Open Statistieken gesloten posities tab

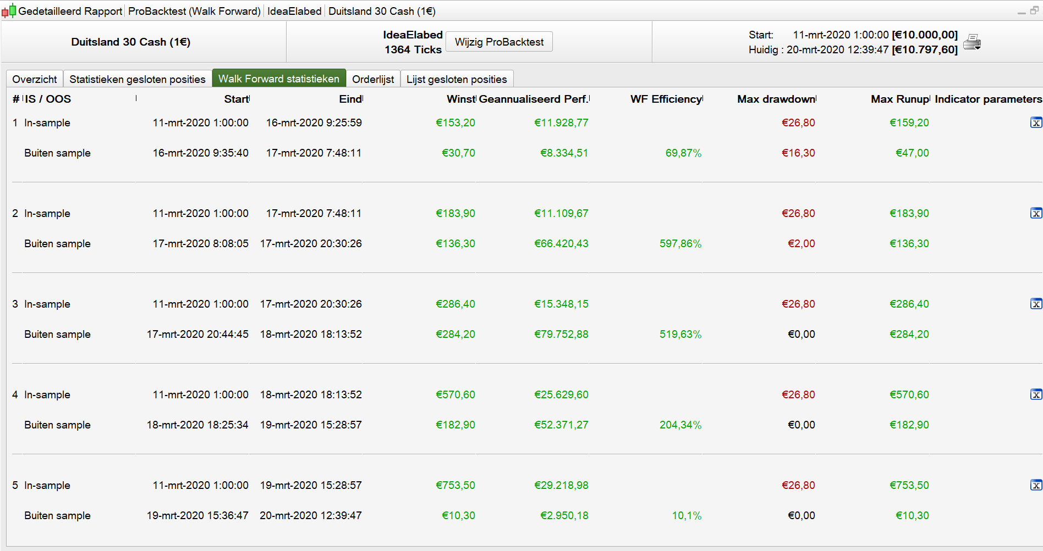[138, 79]
